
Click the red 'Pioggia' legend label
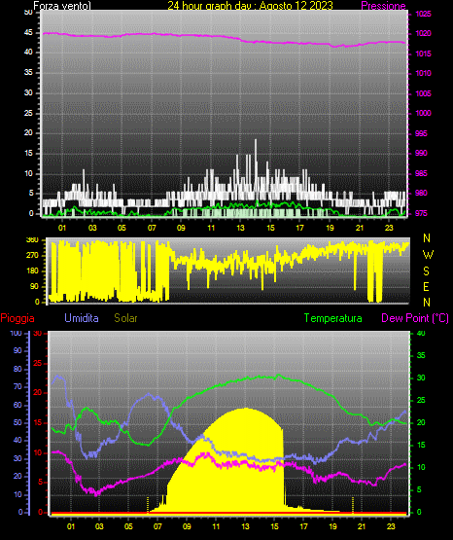(x=17, y=318)
